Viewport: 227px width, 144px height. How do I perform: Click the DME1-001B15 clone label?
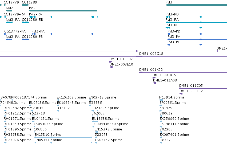coord(164,75)
